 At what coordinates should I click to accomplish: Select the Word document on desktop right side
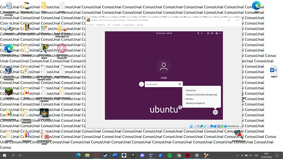[274, 72]
